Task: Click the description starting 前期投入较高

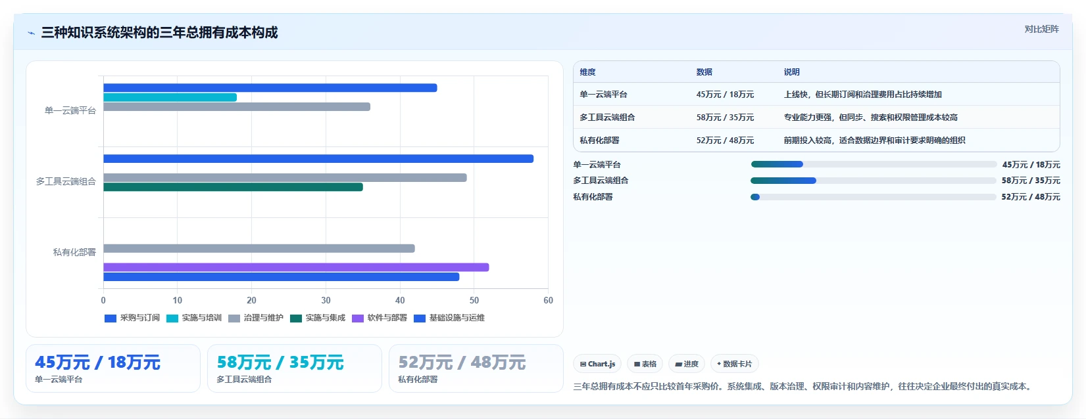Action: tap(874, 141)
